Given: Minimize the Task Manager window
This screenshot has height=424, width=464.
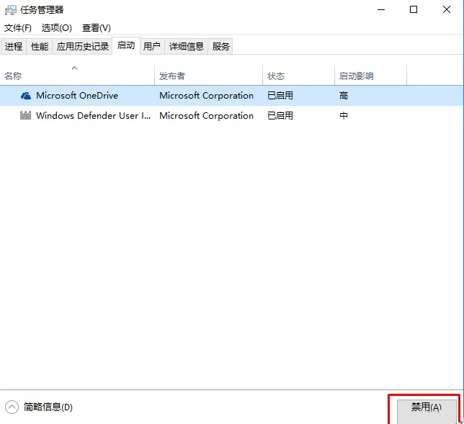Looking at the screenshot, I should 381,10.
